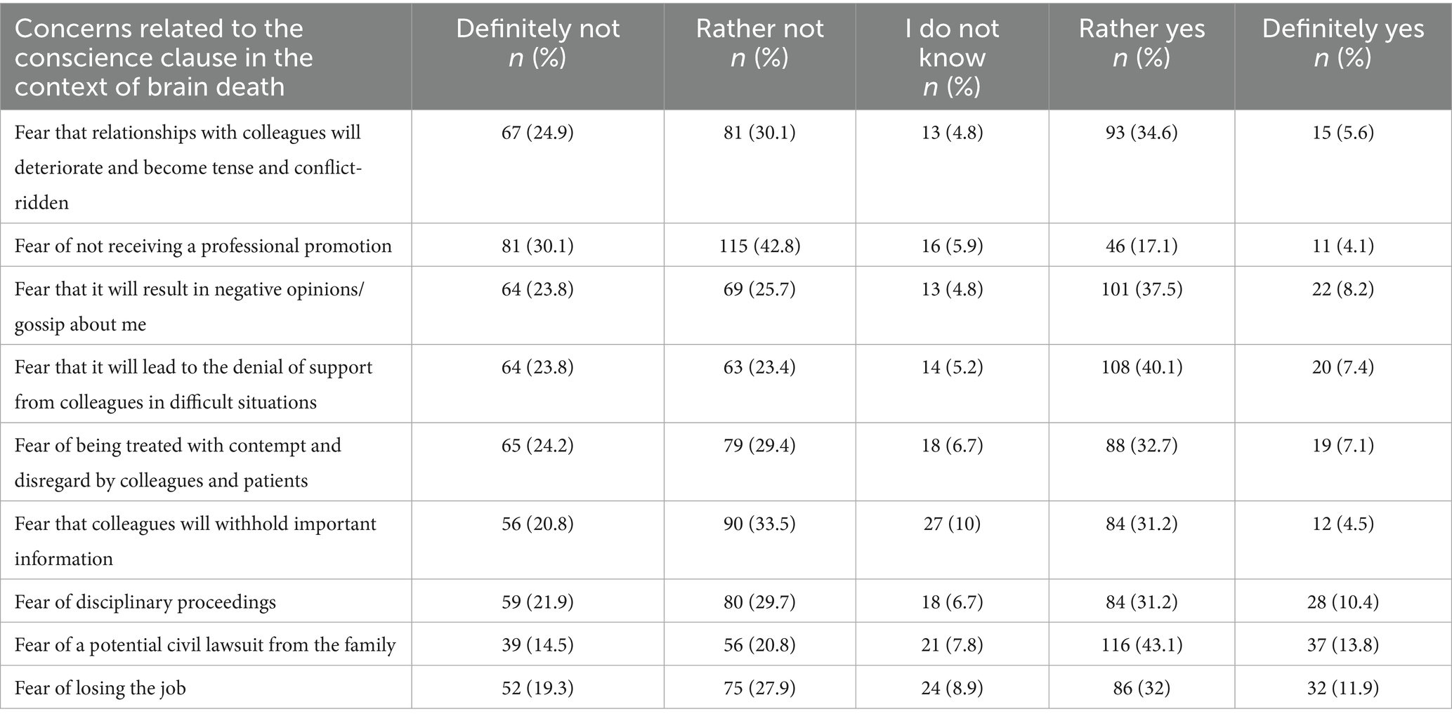Viewport: 1452px width, 721px height.
Task: Select the relationships with colleagues deteriorate label
Action: click(x=188, y=167)
